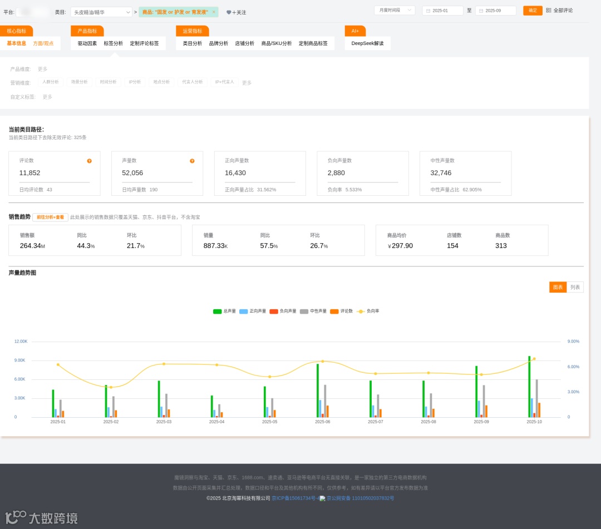The height and width of the screenshot is (529, 601).
Task: Expand 更多 in the 产品维度 row
Action: 42,70
